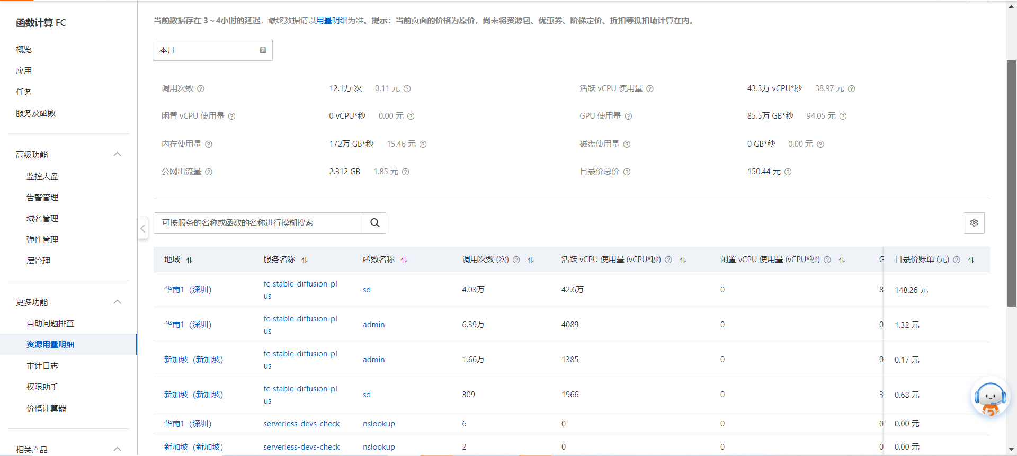
Task: Open the customer service robot assistant
Action: [x=989, y=398]
